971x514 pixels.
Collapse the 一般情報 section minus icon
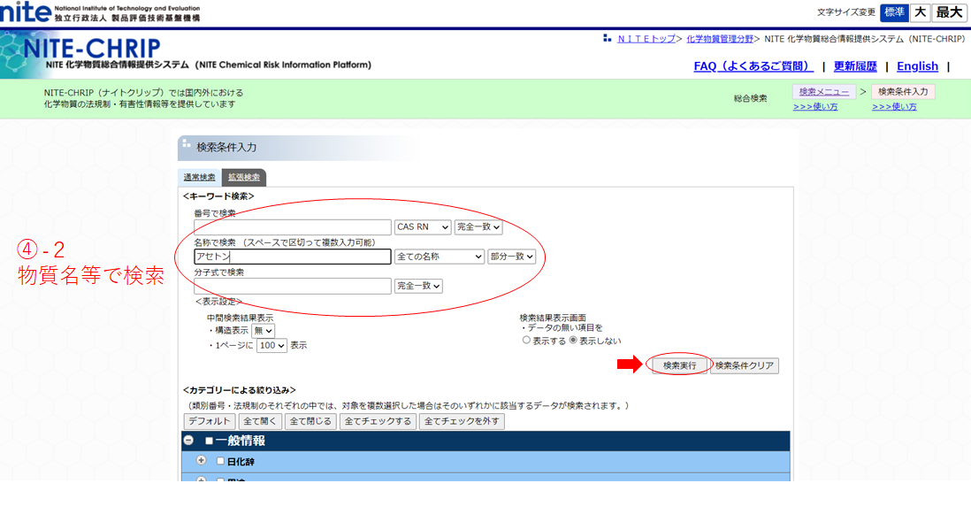point(189,441)
